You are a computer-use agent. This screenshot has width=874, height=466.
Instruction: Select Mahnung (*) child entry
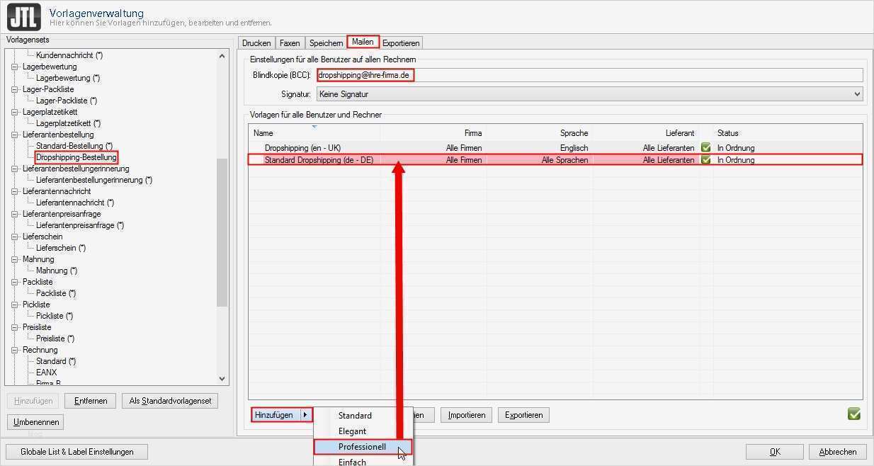point(57,271)
